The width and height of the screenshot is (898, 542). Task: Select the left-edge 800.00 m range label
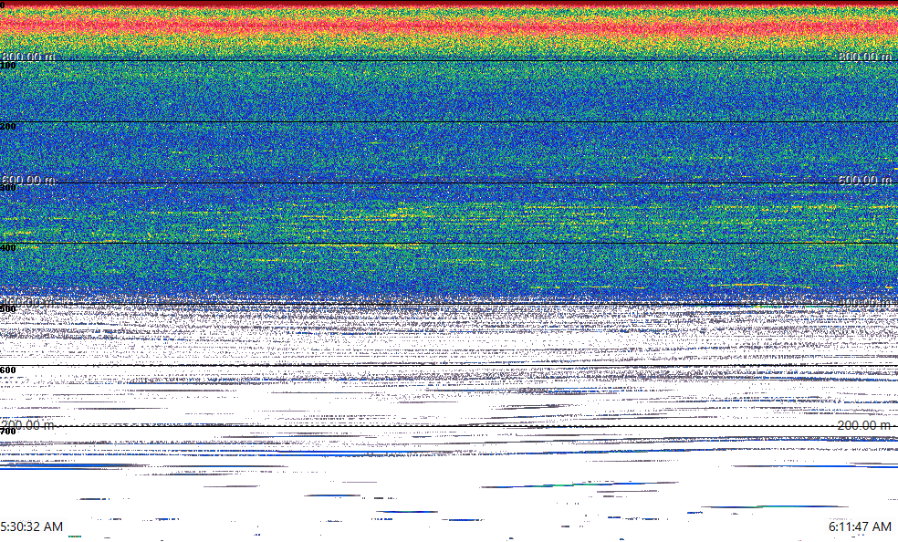pyautogui.click(x=28, y=56)
